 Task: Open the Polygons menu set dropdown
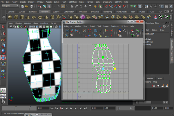tap(10, 6)
